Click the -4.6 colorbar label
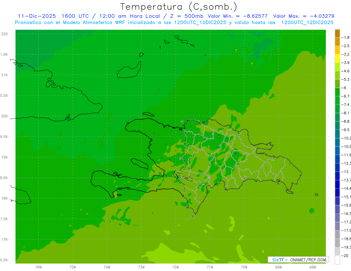The width and height of the screenshot is (351, 271). pos(346,71)
